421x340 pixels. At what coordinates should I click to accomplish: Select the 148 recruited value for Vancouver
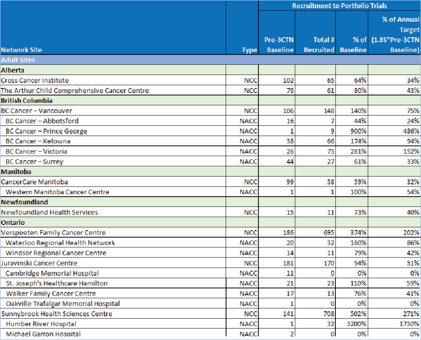tap(329, 111)
